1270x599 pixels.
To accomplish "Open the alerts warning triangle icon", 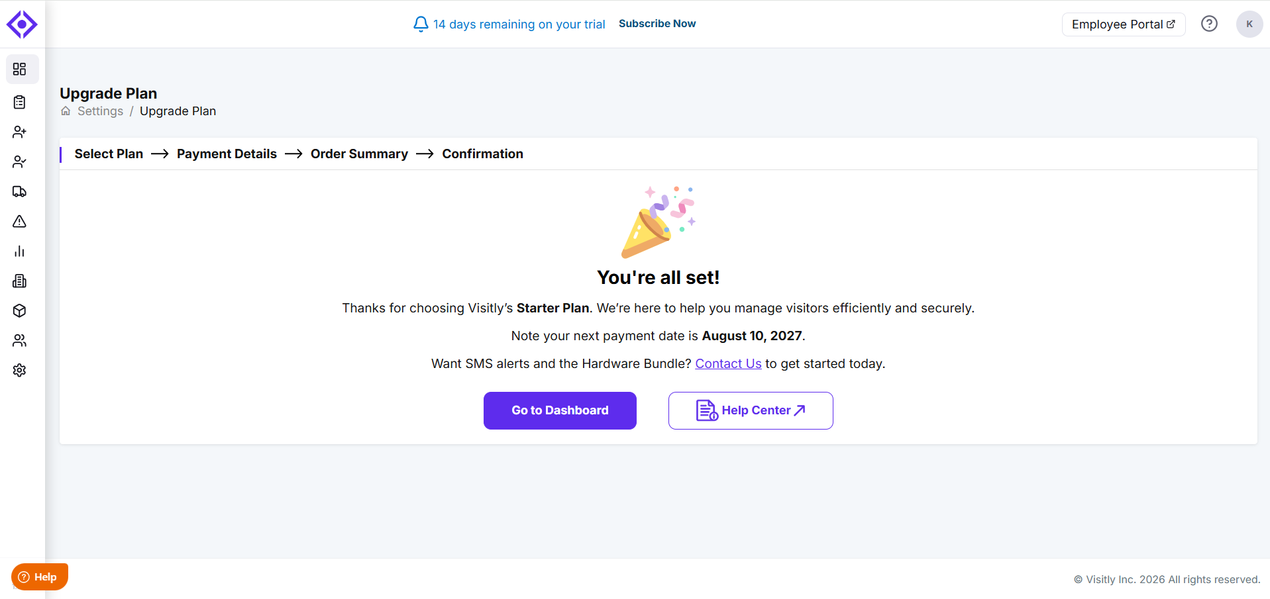I will click(x=20, y=222).
